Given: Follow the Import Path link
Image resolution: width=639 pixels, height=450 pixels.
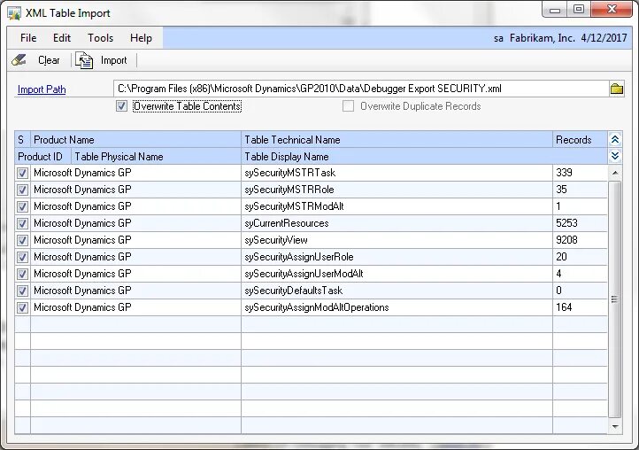Looking at the screenshot, I should (x=42, y=89).
